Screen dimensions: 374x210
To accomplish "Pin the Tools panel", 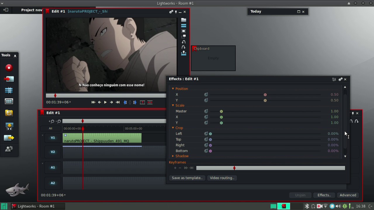I will click(x=15, y=55).
